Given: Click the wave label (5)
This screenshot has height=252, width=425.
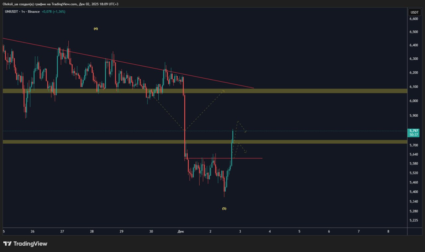Looking at the screenshot, I should tap(224, 209).
